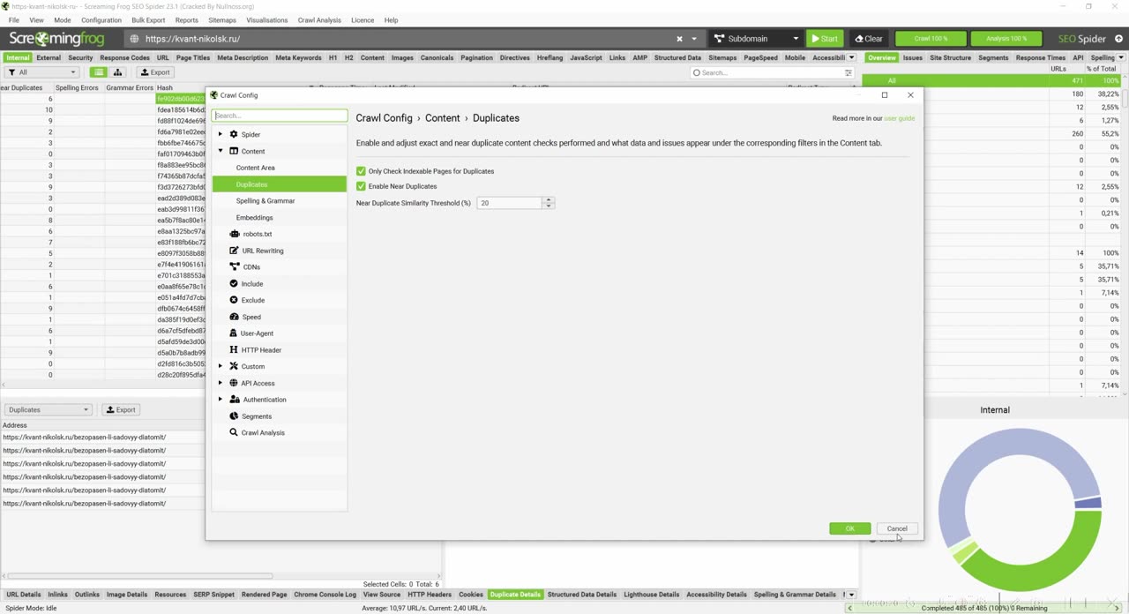Open the robots.txt config icon
The width and height of the screenshot is (1129, 614).
click(234, 234)
